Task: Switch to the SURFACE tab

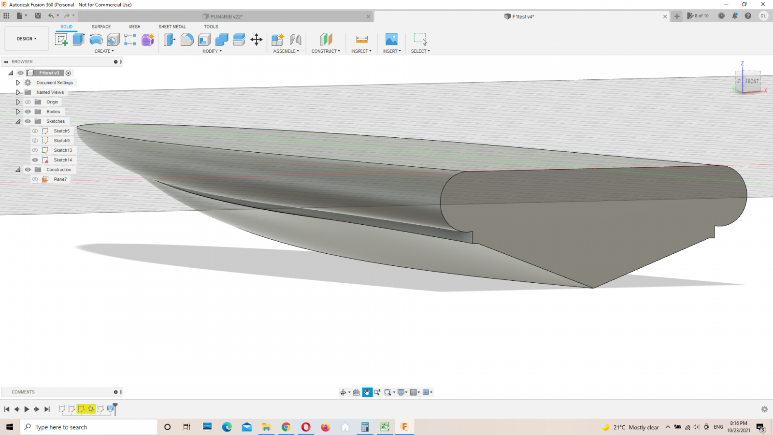Action: click(x=101, y=27)
